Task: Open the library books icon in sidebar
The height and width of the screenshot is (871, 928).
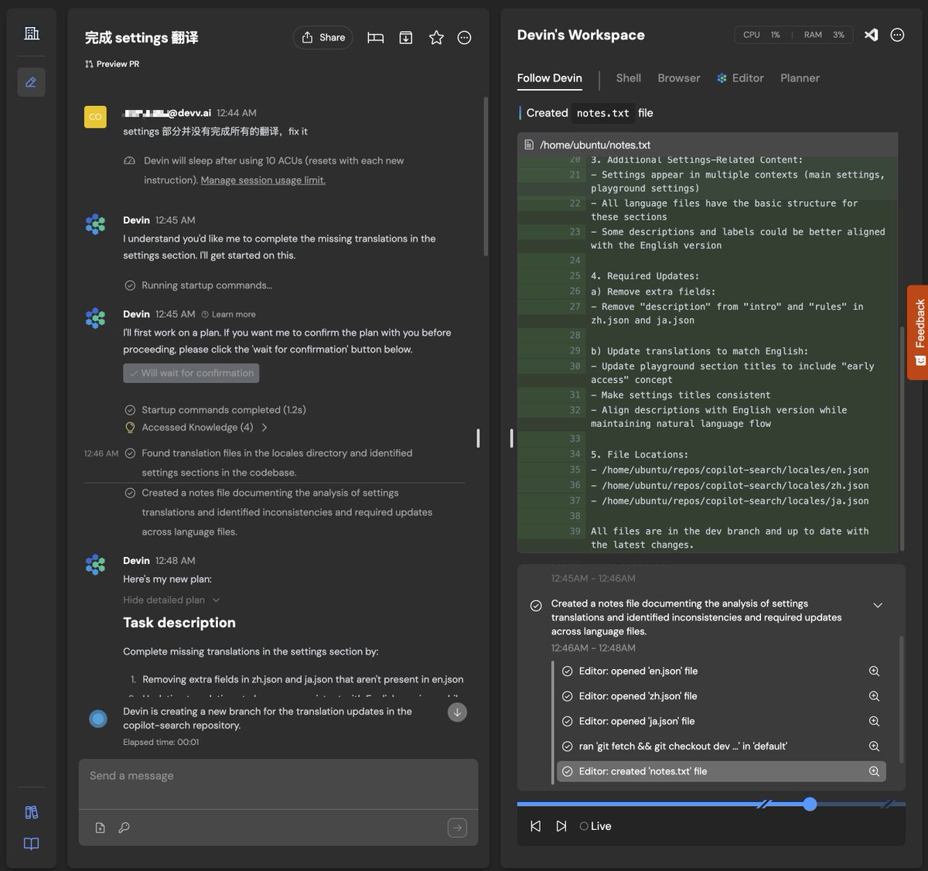Action: pos(32,812)
